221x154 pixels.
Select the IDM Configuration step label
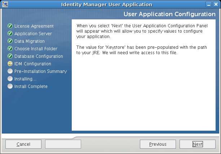[x=32, y=64]
